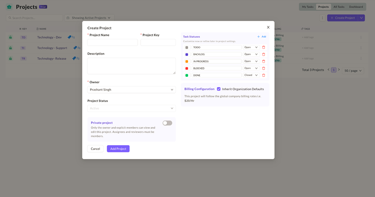
Task: Pick color for DONE status
Action: pos(187,75)
